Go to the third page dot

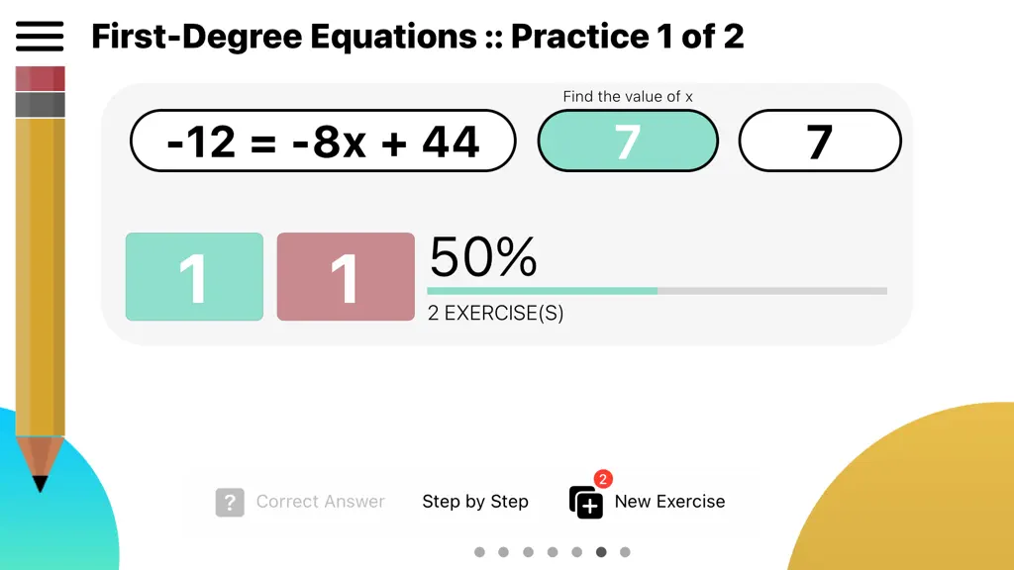pyautogui.click(x=529, y=552)
